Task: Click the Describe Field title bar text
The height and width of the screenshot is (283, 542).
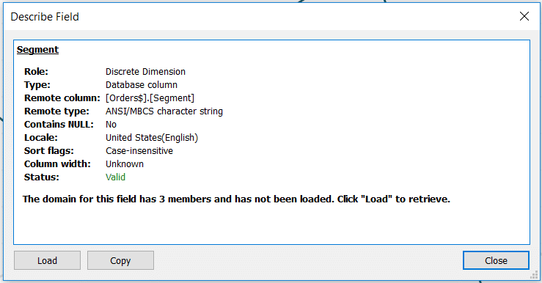Action: (x=45, y=17)
